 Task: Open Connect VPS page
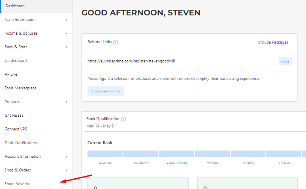[16, 129]
